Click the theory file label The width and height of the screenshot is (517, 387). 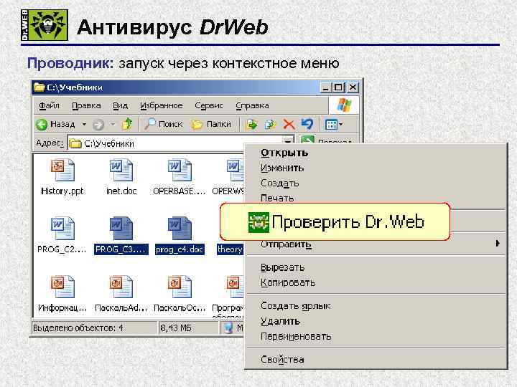[x=230, y=249]
